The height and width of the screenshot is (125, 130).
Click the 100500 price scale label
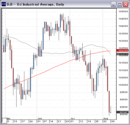(123, 78)
